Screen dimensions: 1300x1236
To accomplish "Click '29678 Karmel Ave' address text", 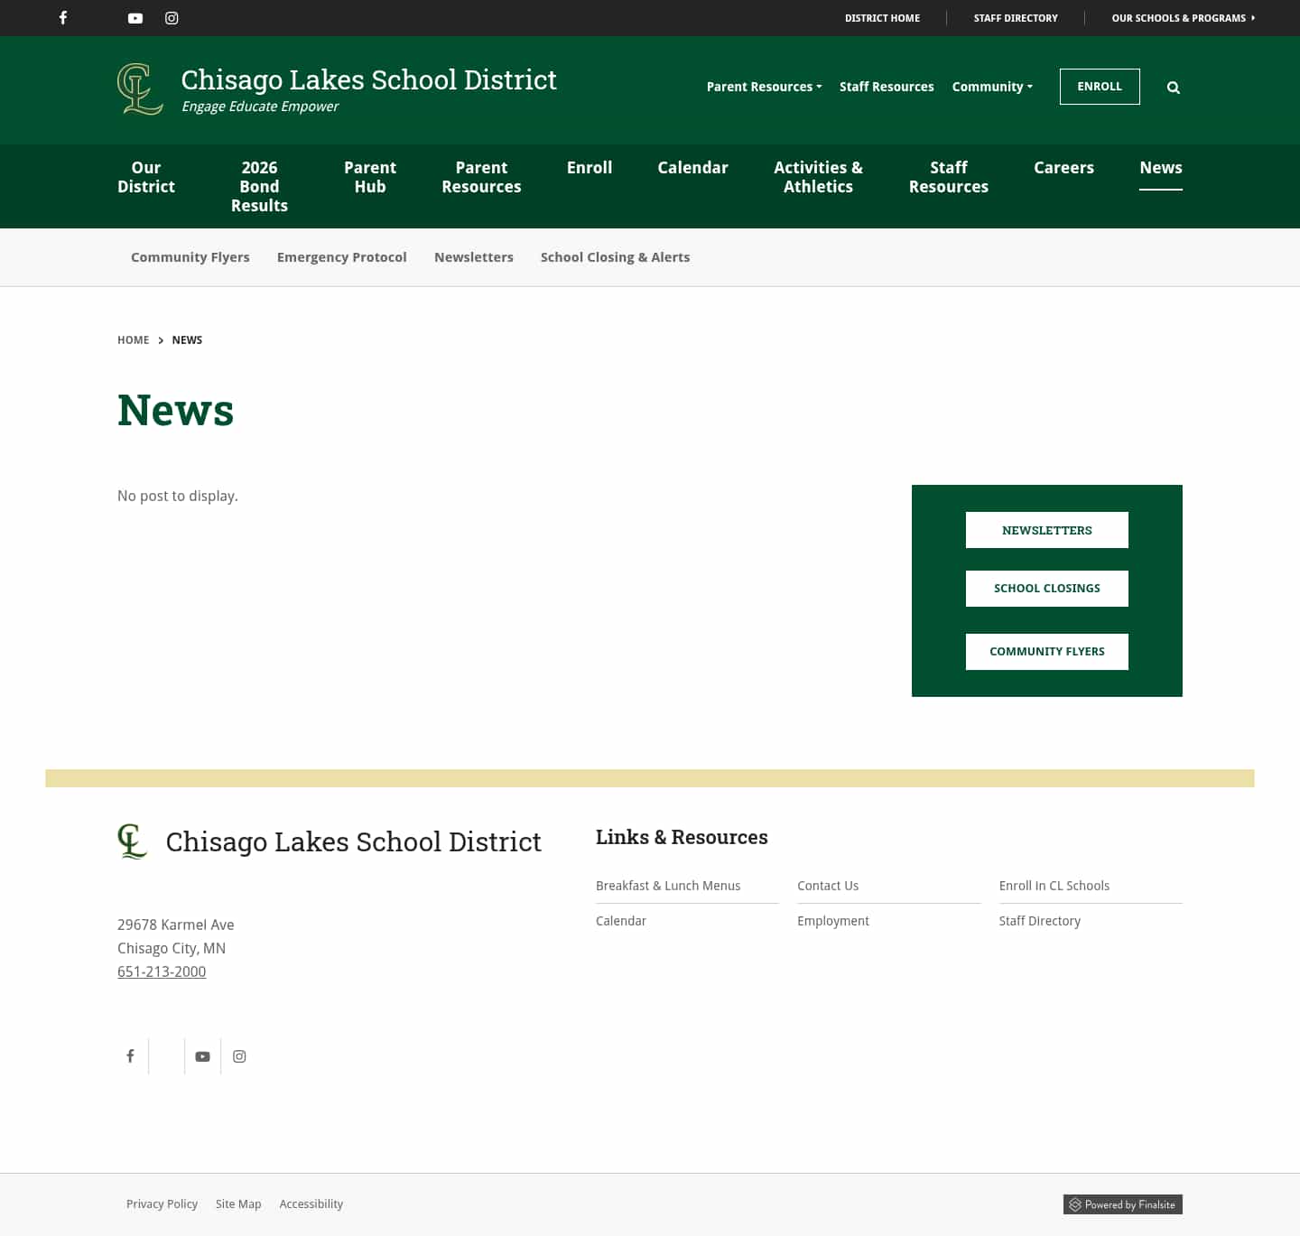I will (176, 925).
